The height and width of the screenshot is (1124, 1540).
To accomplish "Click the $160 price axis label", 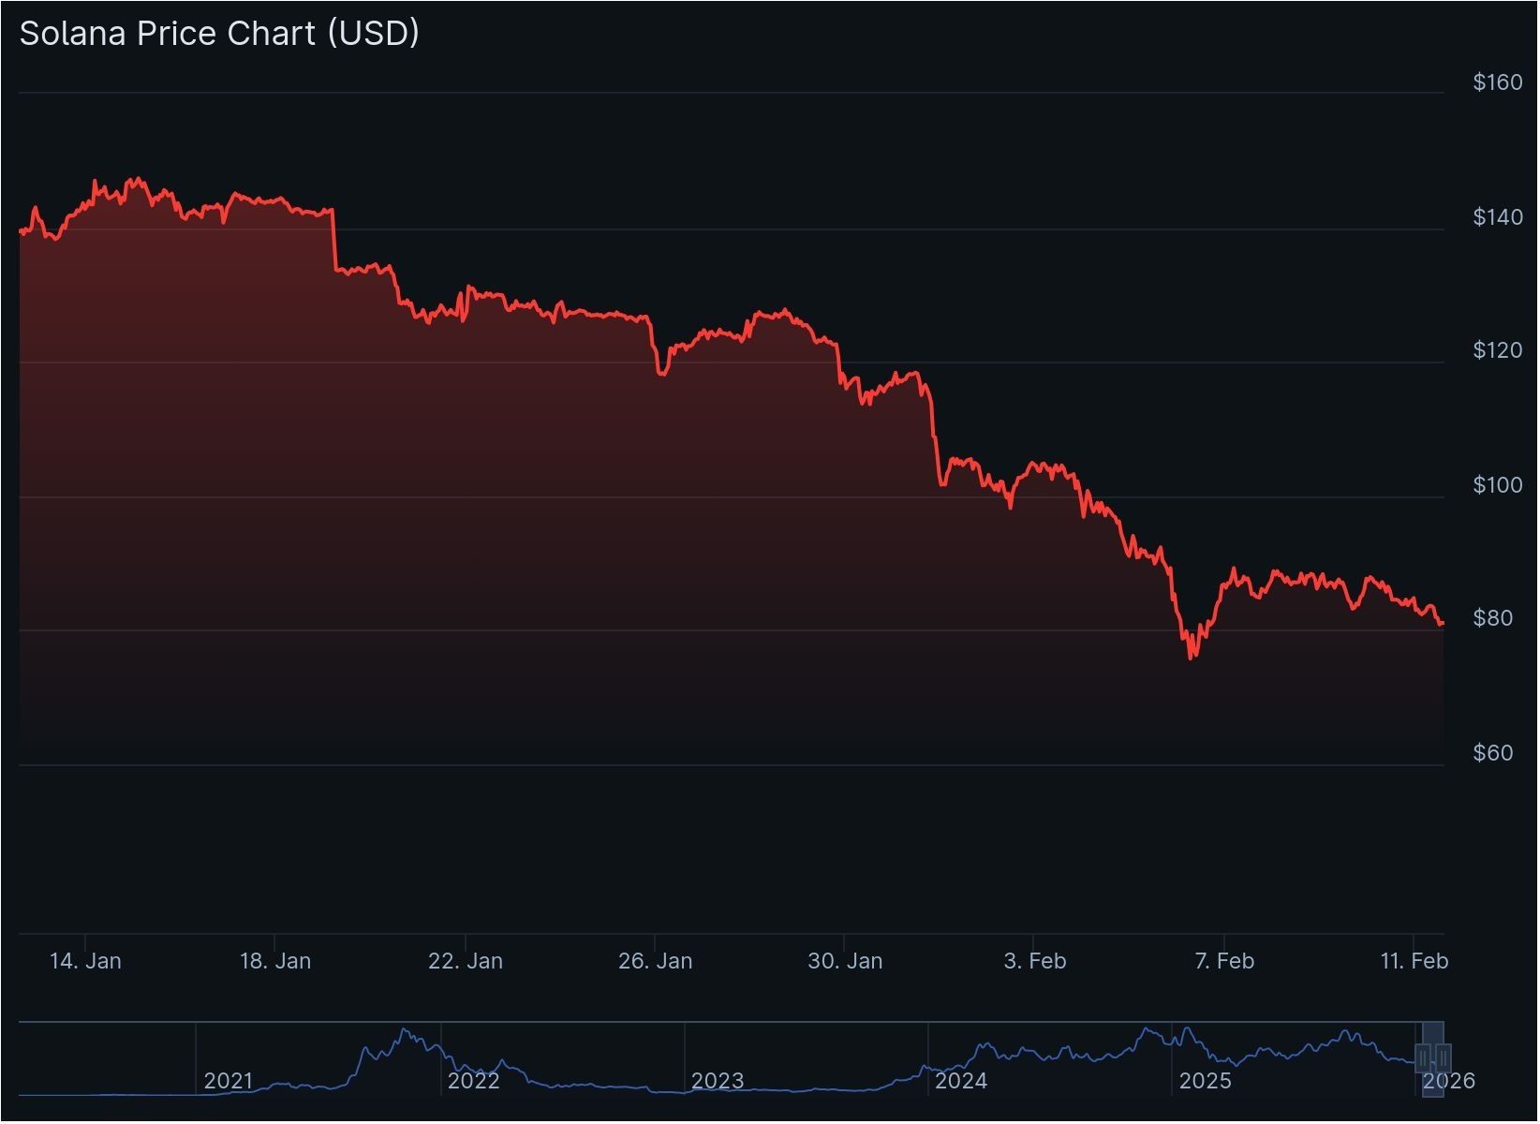I will click(x=1498, y=82).
